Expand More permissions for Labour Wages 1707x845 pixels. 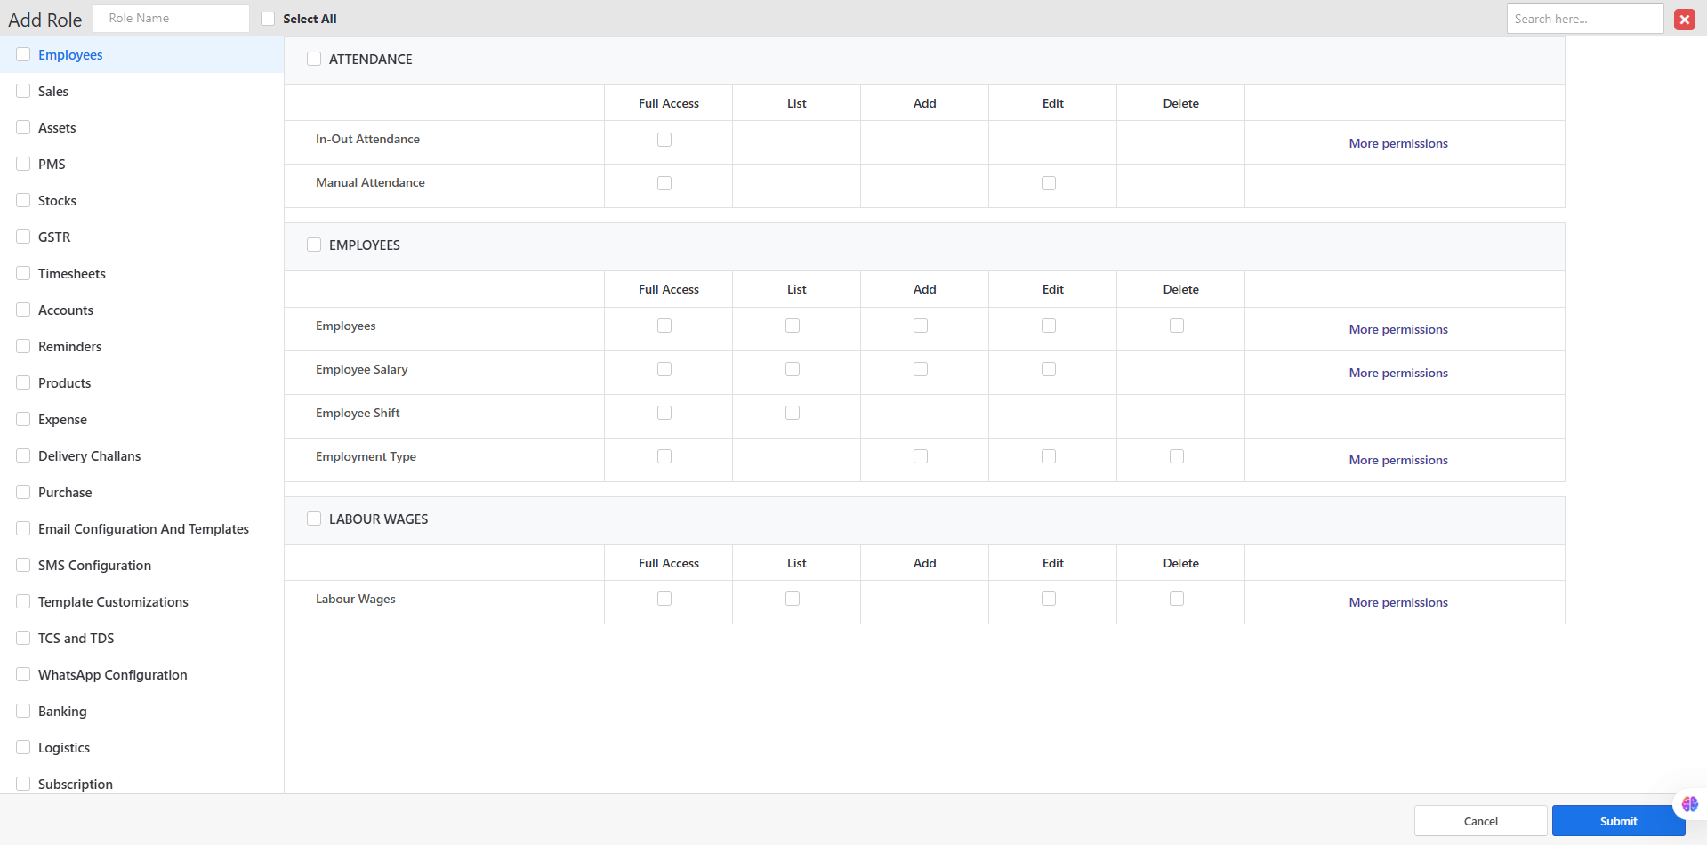pos(1397,602)
